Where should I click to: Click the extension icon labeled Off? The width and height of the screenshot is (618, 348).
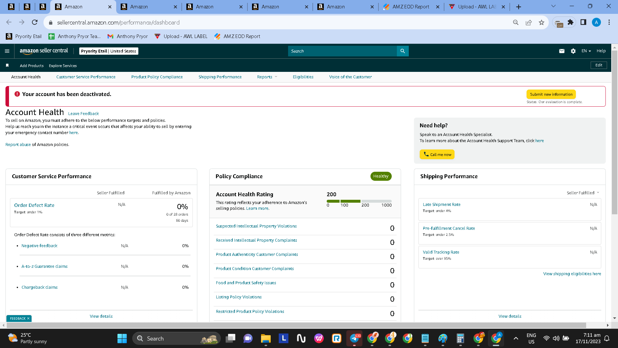[x=559, y=23]
